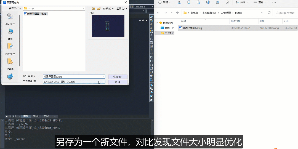298x149 pixels.
Task: Click the search box 在 purge 中搜索
Action: [286, 13]
